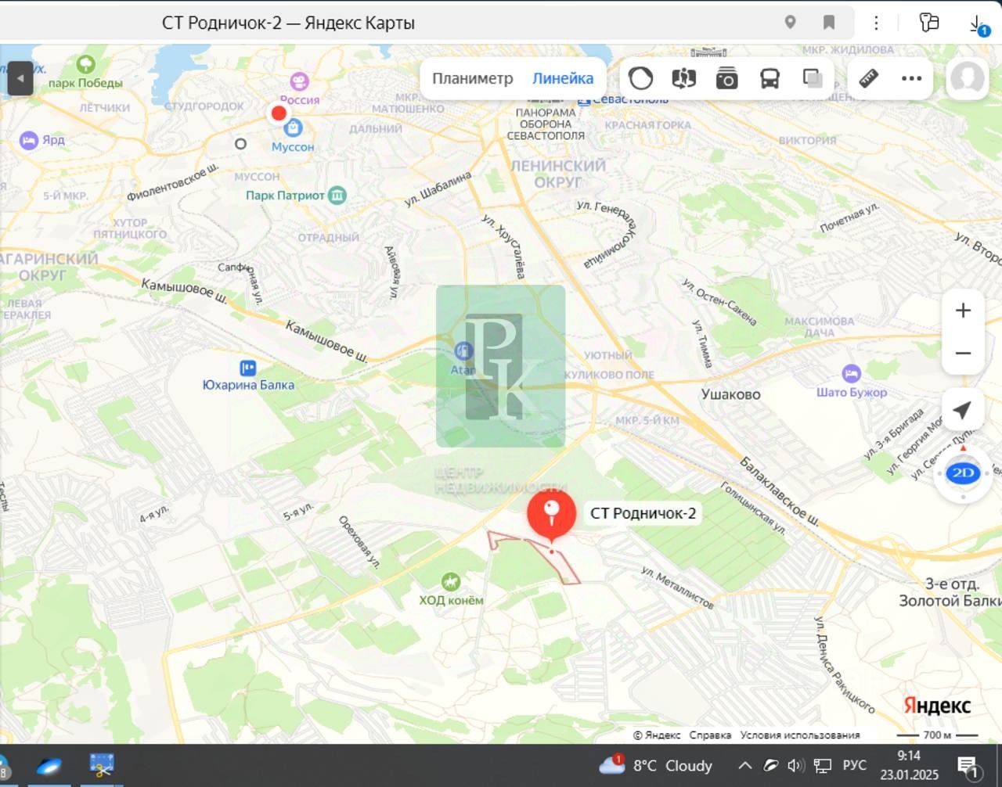1002x787 pixels.
Task: Open the traffic layer circle icon
Action: 640,78
